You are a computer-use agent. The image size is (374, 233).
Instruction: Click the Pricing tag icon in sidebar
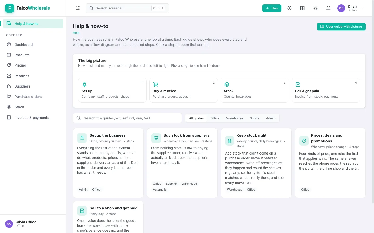[x=9, y=65]
